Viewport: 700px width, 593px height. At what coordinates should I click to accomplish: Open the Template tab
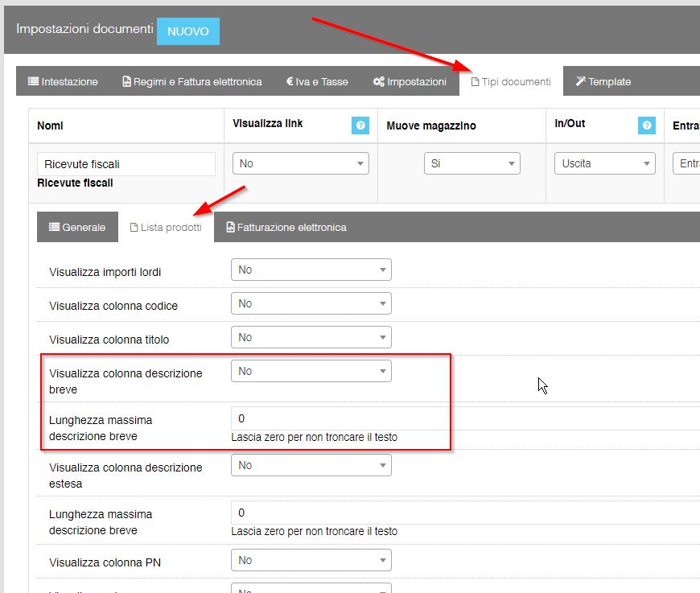pos(603,81)
